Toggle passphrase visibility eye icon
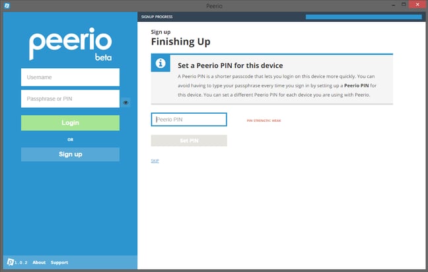 pos(125,103)
